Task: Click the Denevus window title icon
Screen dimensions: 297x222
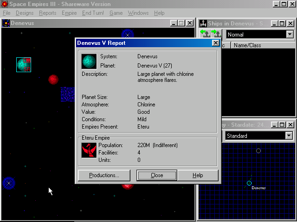Action: [x=6, y=23]
